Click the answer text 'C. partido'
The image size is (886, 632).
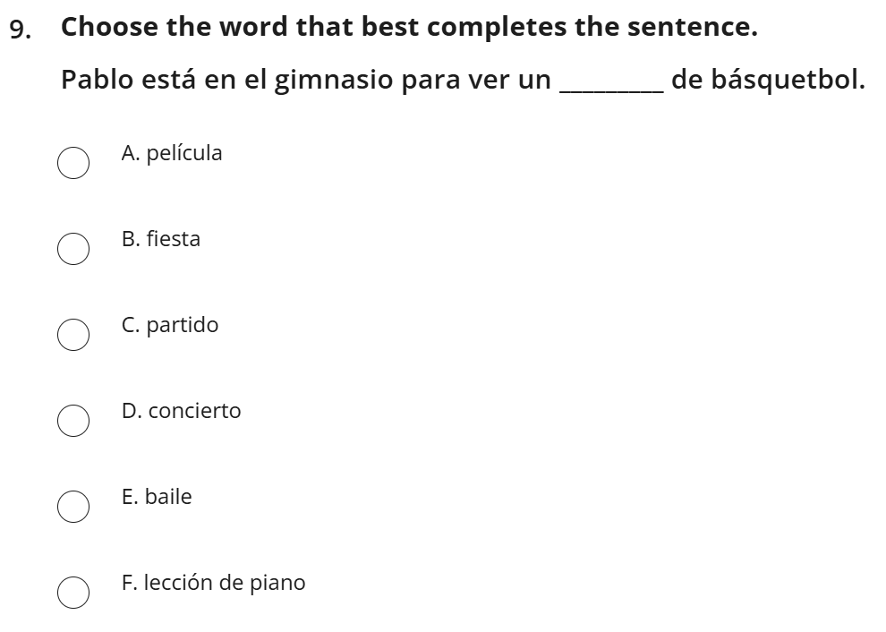point(170,326)
